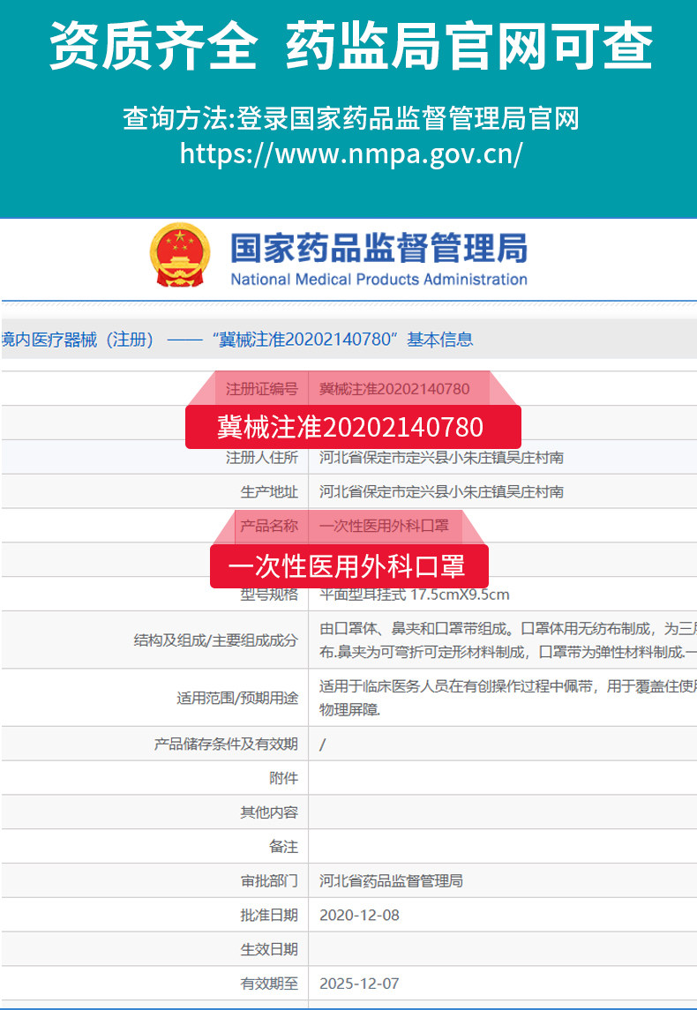Click the 型号规格 label
Screen dimensions: 697x1010
tap(269, 595)
